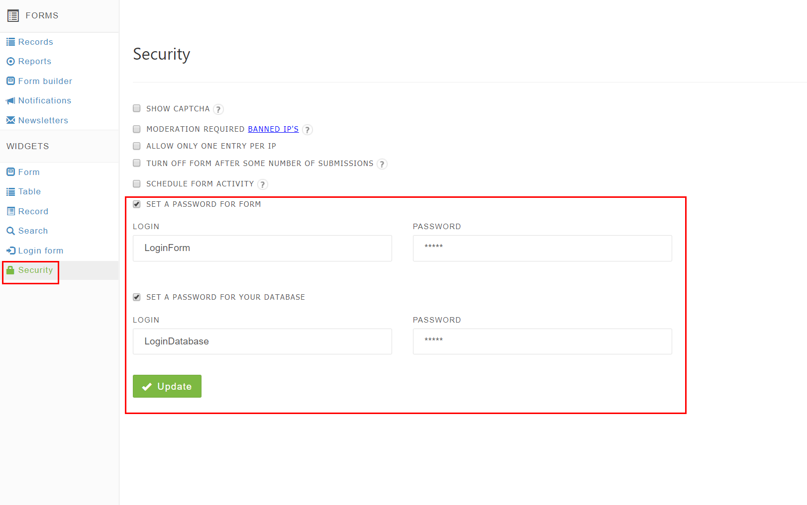The image size is (807, 505).
Task: Open help icon next to Banned IP's
Action: [307, 130]
